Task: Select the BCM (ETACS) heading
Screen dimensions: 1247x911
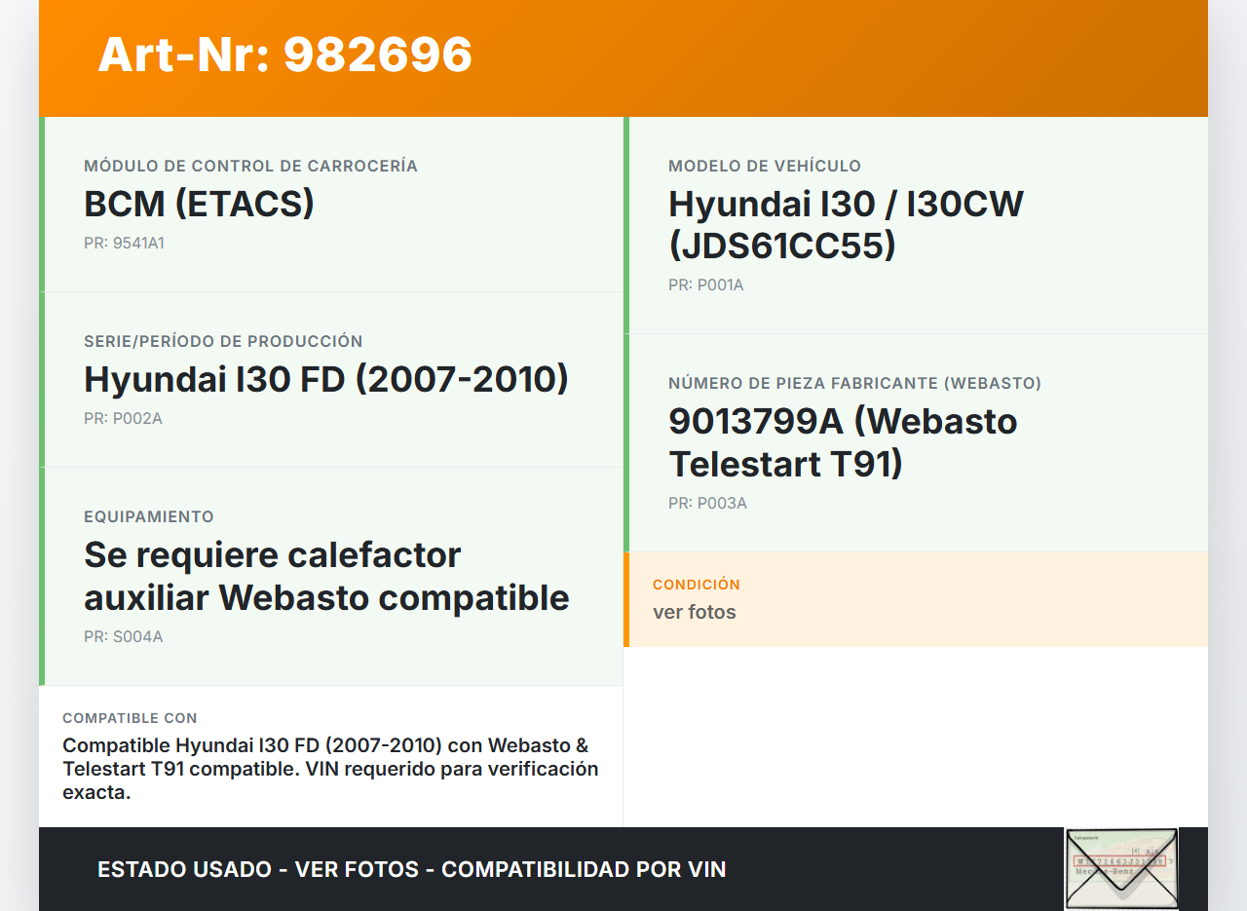Action: click(199, 204)
